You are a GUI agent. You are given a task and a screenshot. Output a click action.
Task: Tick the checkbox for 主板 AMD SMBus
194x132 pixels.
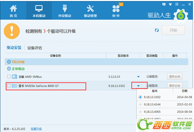pos(9,76)
